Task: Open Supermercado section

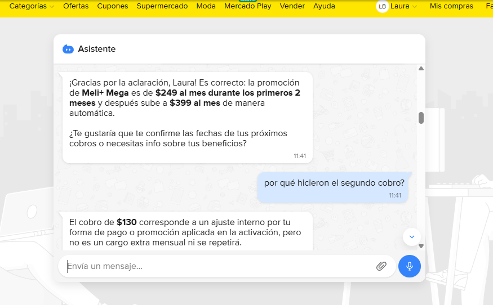Action: coord(162,6)
